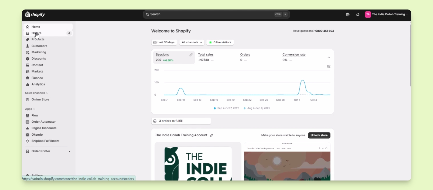Click the Analytics bar chart icon
Viewport: 433px width, 190px height.
click(x=28, y=84)
